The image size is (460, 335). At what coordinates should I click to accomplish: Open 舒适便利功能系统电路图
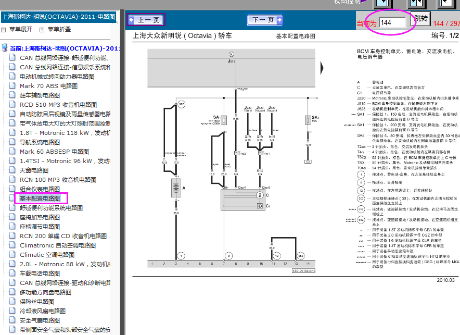tap(51, 208)
